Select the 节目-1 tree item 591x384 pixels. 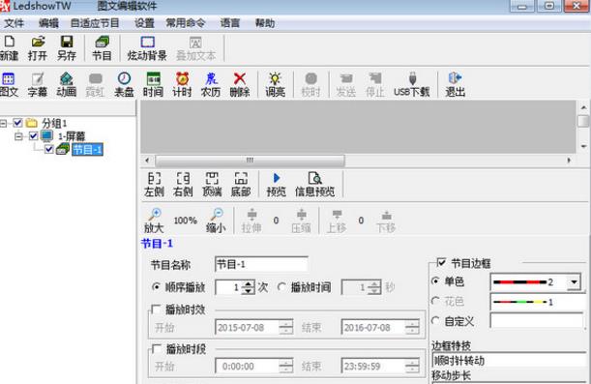click(x=87, y=150)
